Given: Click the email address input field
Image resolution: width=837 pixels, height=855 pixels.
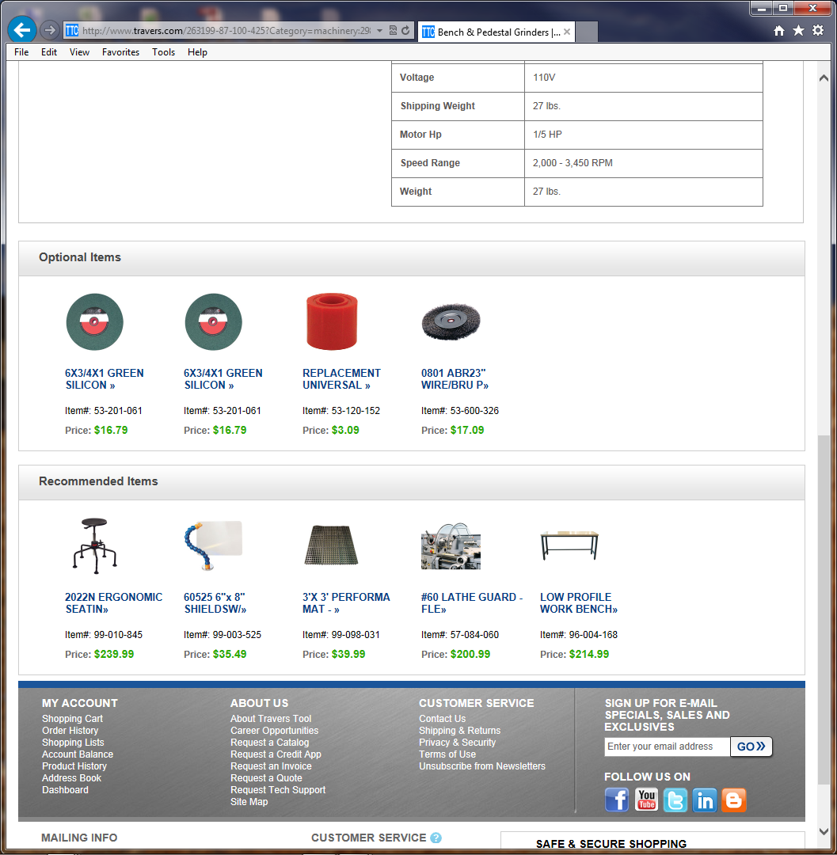Looking at the screenshot, I should [667, 747].
